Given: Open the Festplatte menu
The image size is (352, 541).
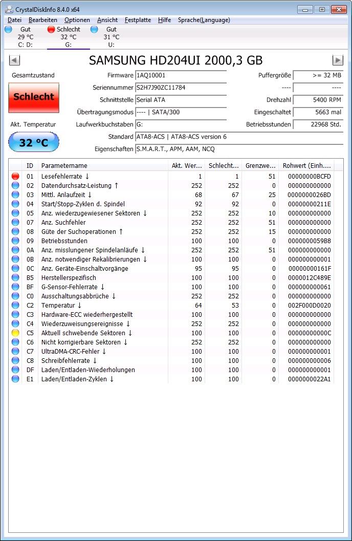Looking at the screenshot, I should click(x=138, y=20).
